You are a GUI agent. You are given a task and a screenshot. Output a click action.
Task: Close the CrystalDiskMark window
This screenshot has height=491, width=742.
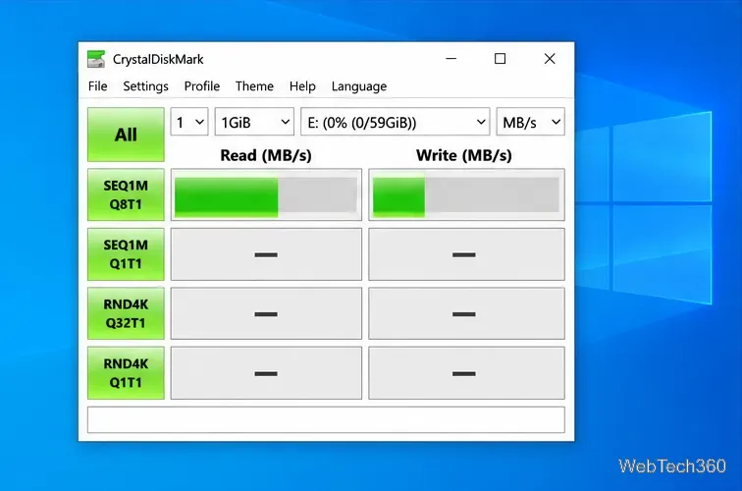[x=550, y=59]
